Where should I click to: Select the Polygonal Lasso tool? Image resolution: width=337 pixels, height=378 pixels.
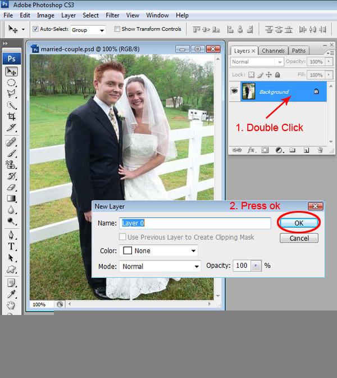[x=11, y=93]
